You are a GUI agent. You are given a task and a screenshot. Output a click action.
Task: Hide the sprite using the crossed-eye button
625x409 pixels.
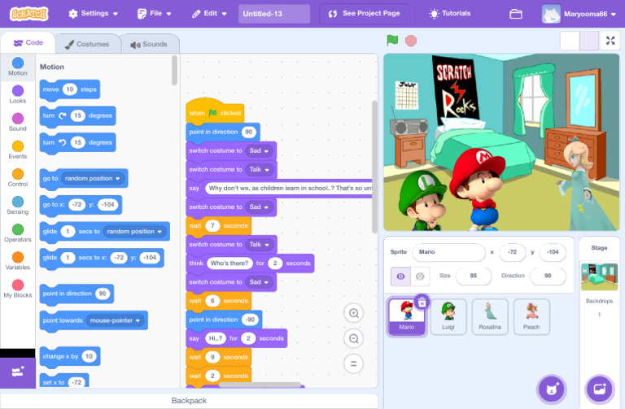tap(420, 276)
